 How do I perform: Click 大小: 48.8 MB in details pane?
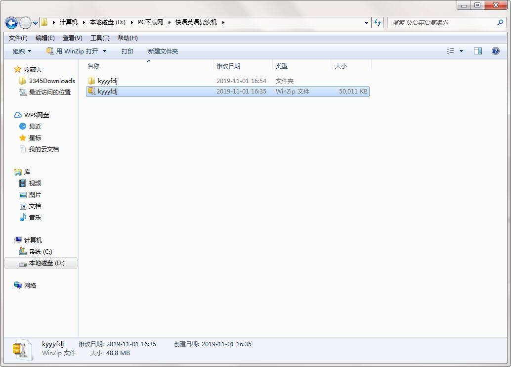(x=110, y=353)
